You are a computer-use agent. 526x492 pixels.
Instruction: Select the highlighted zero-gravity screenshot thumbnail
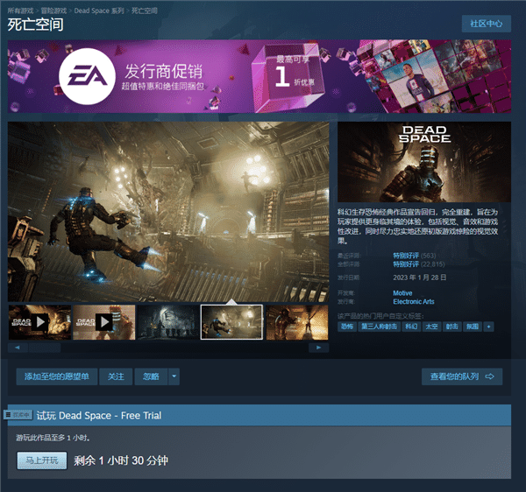point(231,322)
